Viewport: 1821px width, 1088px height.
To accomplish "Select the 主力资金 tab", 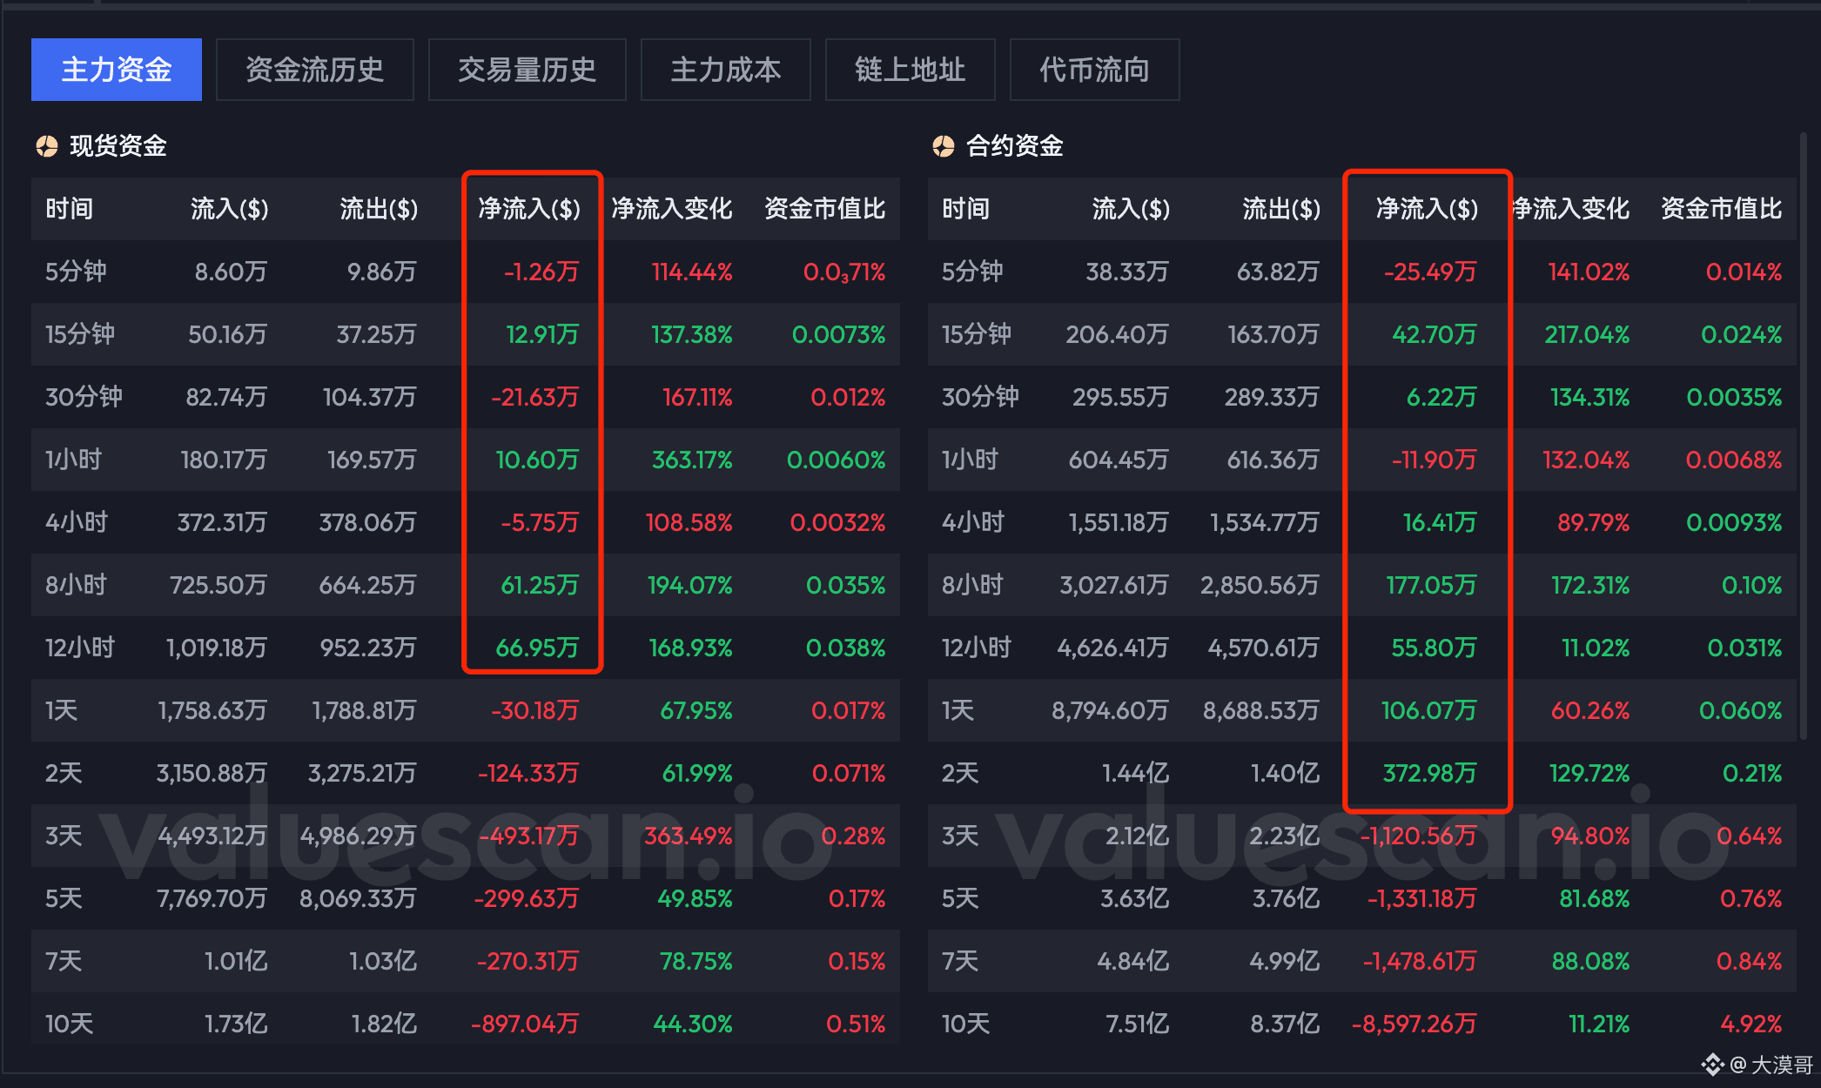I will tap(117, 70).
